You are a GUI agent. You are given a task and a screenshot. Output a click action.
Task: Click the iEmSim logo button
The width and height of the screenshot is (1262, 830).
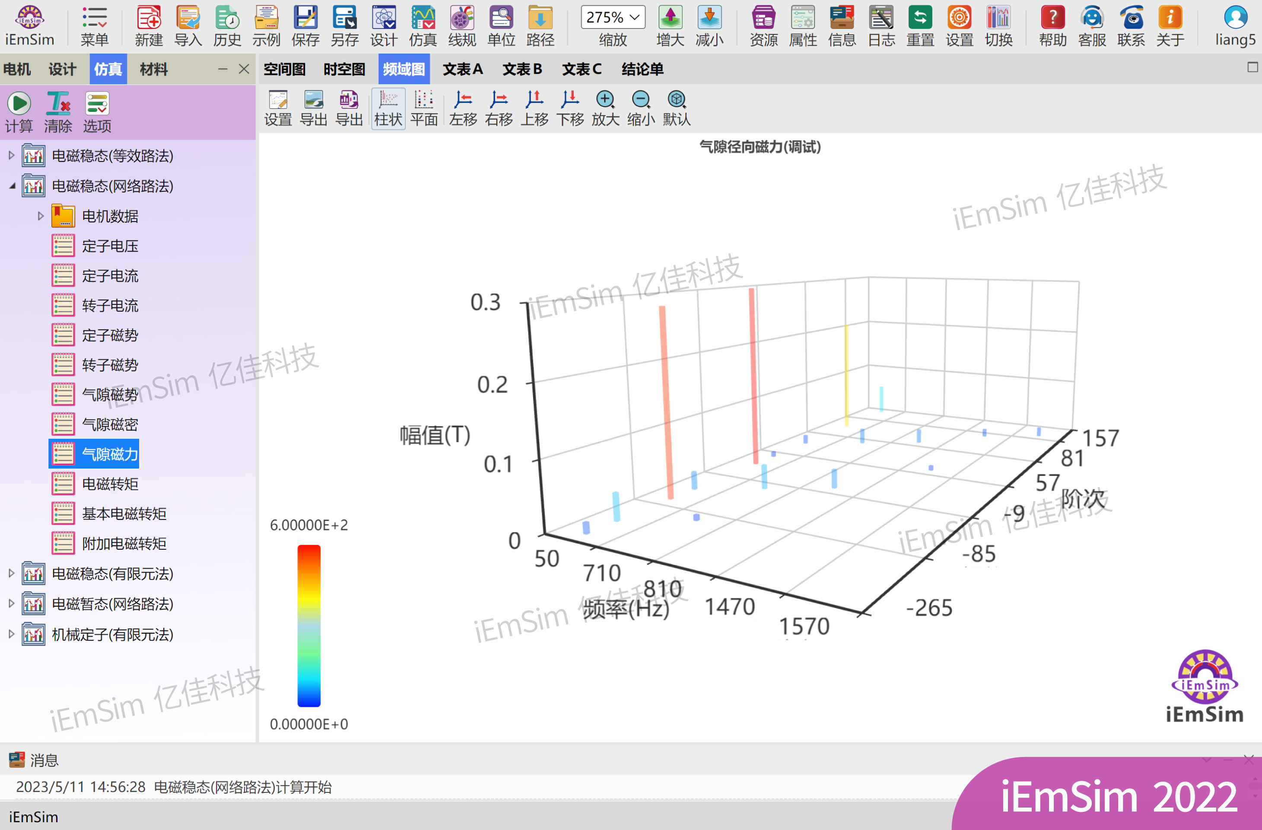click(x=30, y=25)
